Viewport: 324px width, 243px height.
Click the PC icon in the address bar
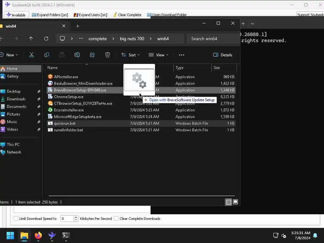(x=62, y=39)
